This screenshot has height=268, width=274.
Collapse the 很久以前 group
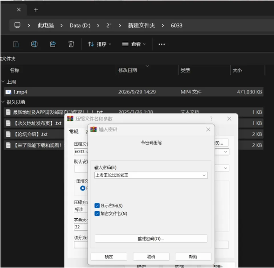(x=3, y=102)
